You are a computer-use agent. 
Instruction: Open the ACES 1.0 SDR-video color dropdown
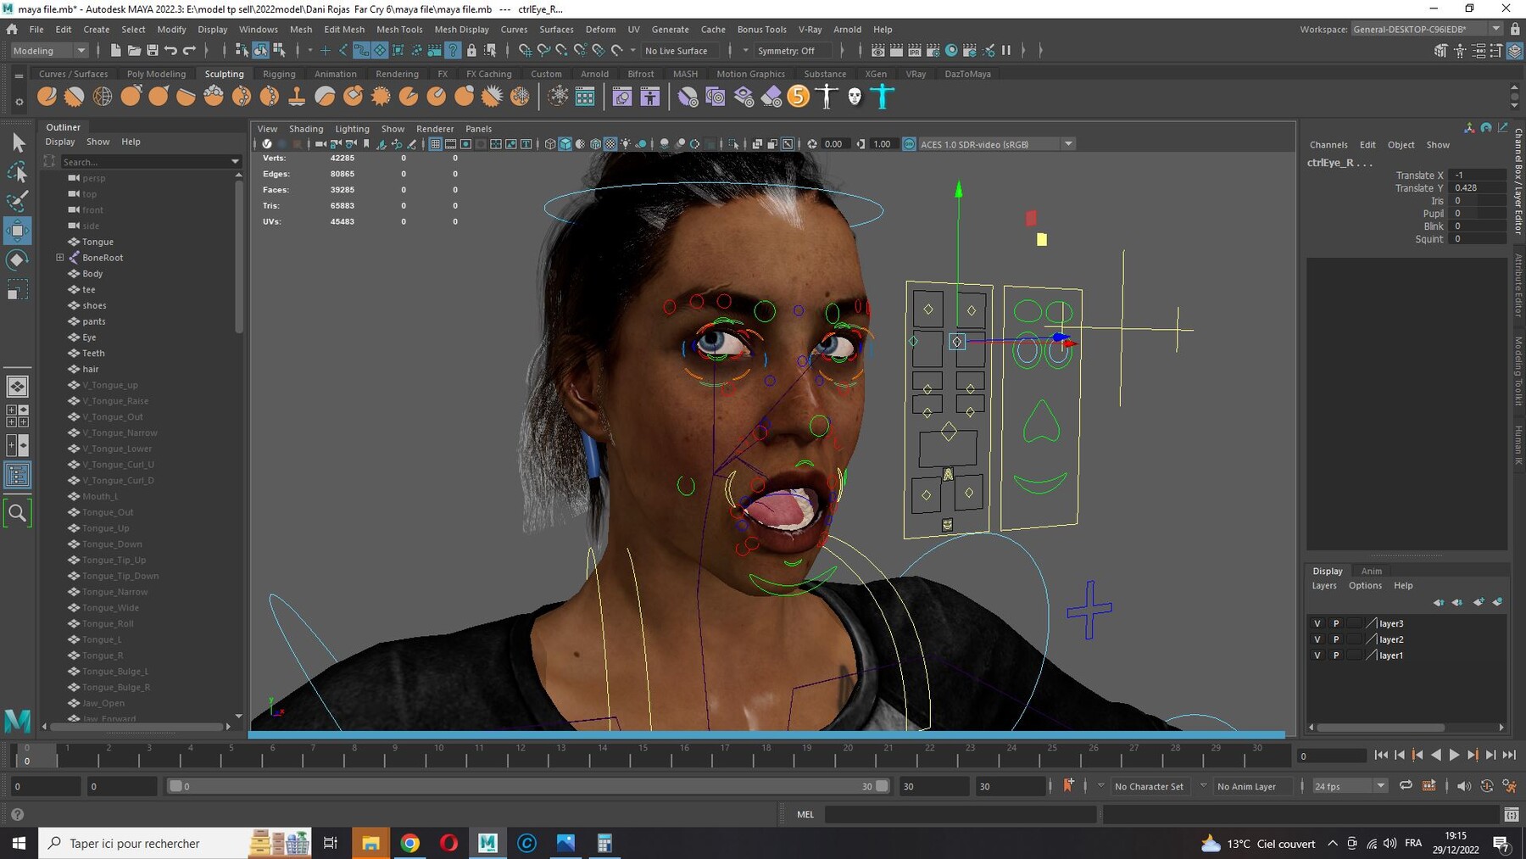click(996, 144)
